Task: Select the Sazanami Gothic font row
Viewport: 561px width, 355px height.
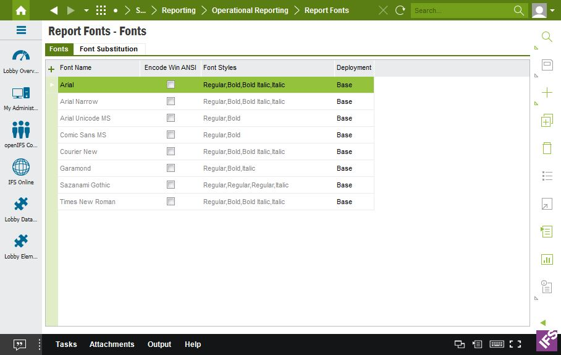Action: [x=216, y=185]
